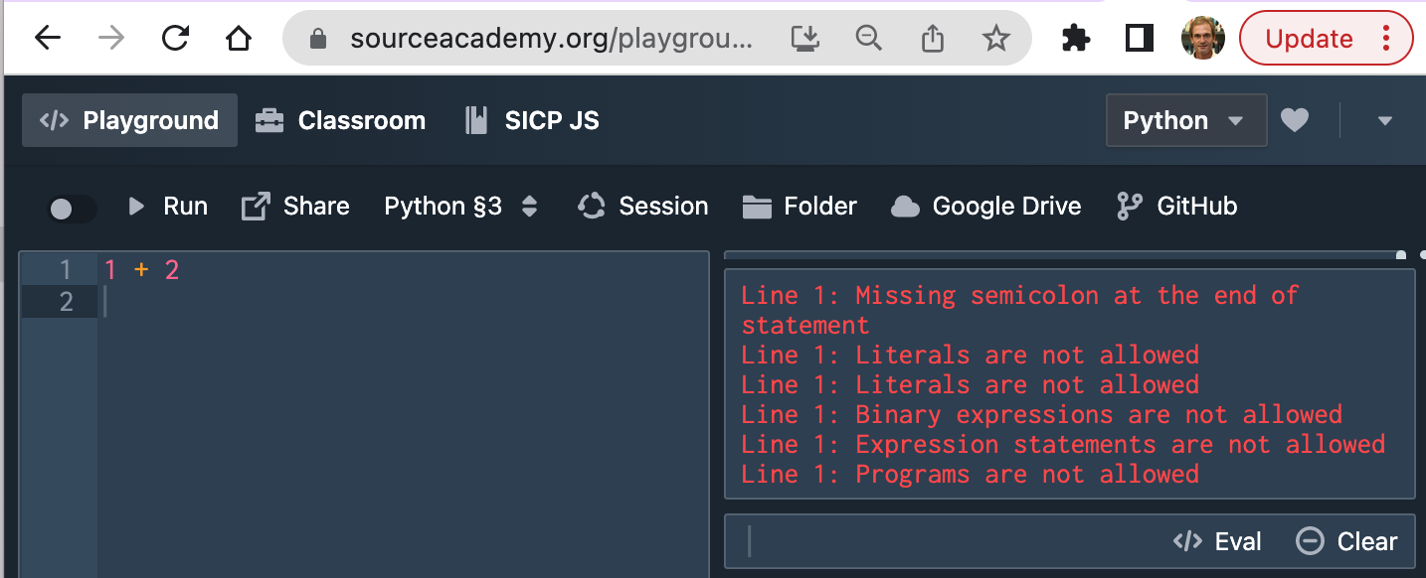The image size is (1426, 578).
Task: Reload the page
Action: pos(175,38)
